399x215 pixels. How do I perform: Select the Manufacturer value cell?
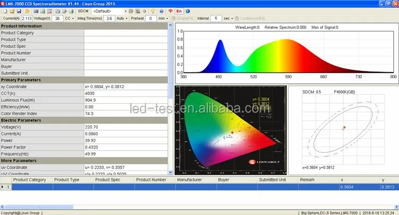[x=126, y=60]
